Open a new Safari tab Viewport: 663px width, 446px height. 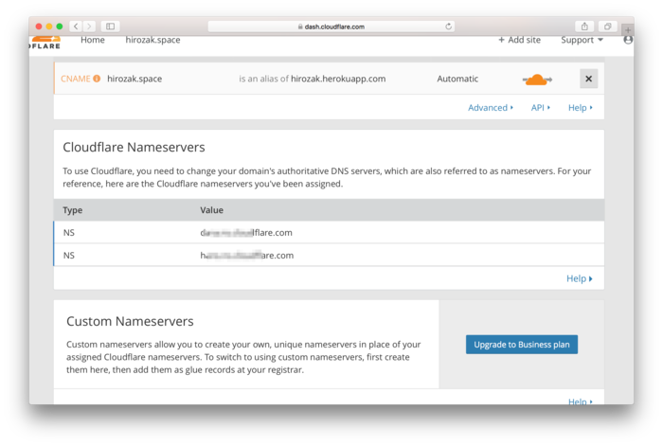click(x=628, y=30)
